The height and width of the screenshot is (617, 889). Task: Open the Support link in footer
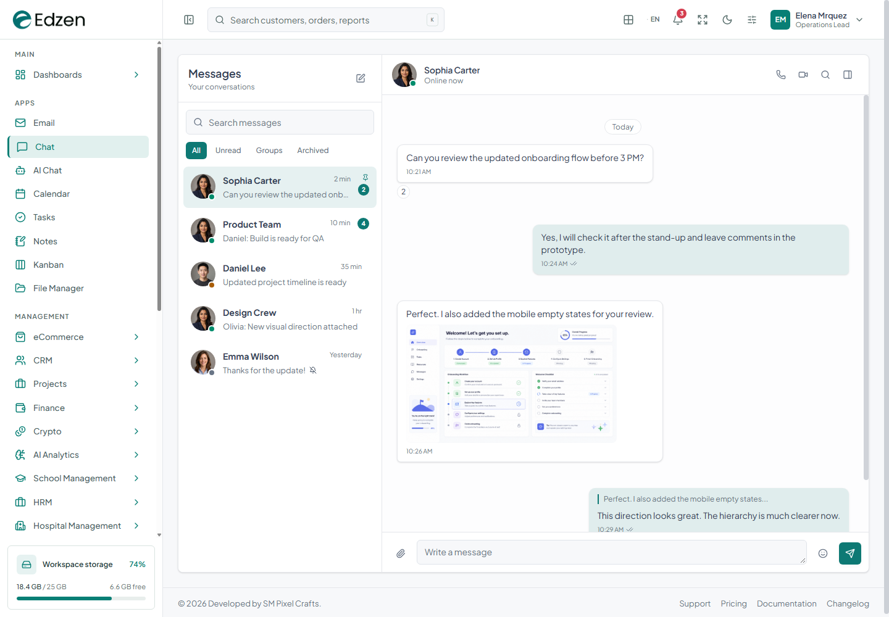point(695,603)
